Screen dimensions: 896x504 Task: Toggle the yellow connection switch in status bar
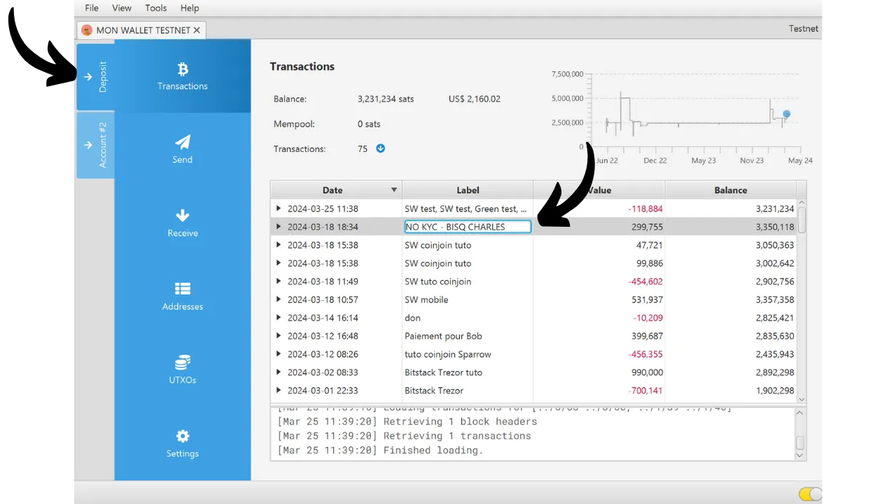click(x=810, y=494)
